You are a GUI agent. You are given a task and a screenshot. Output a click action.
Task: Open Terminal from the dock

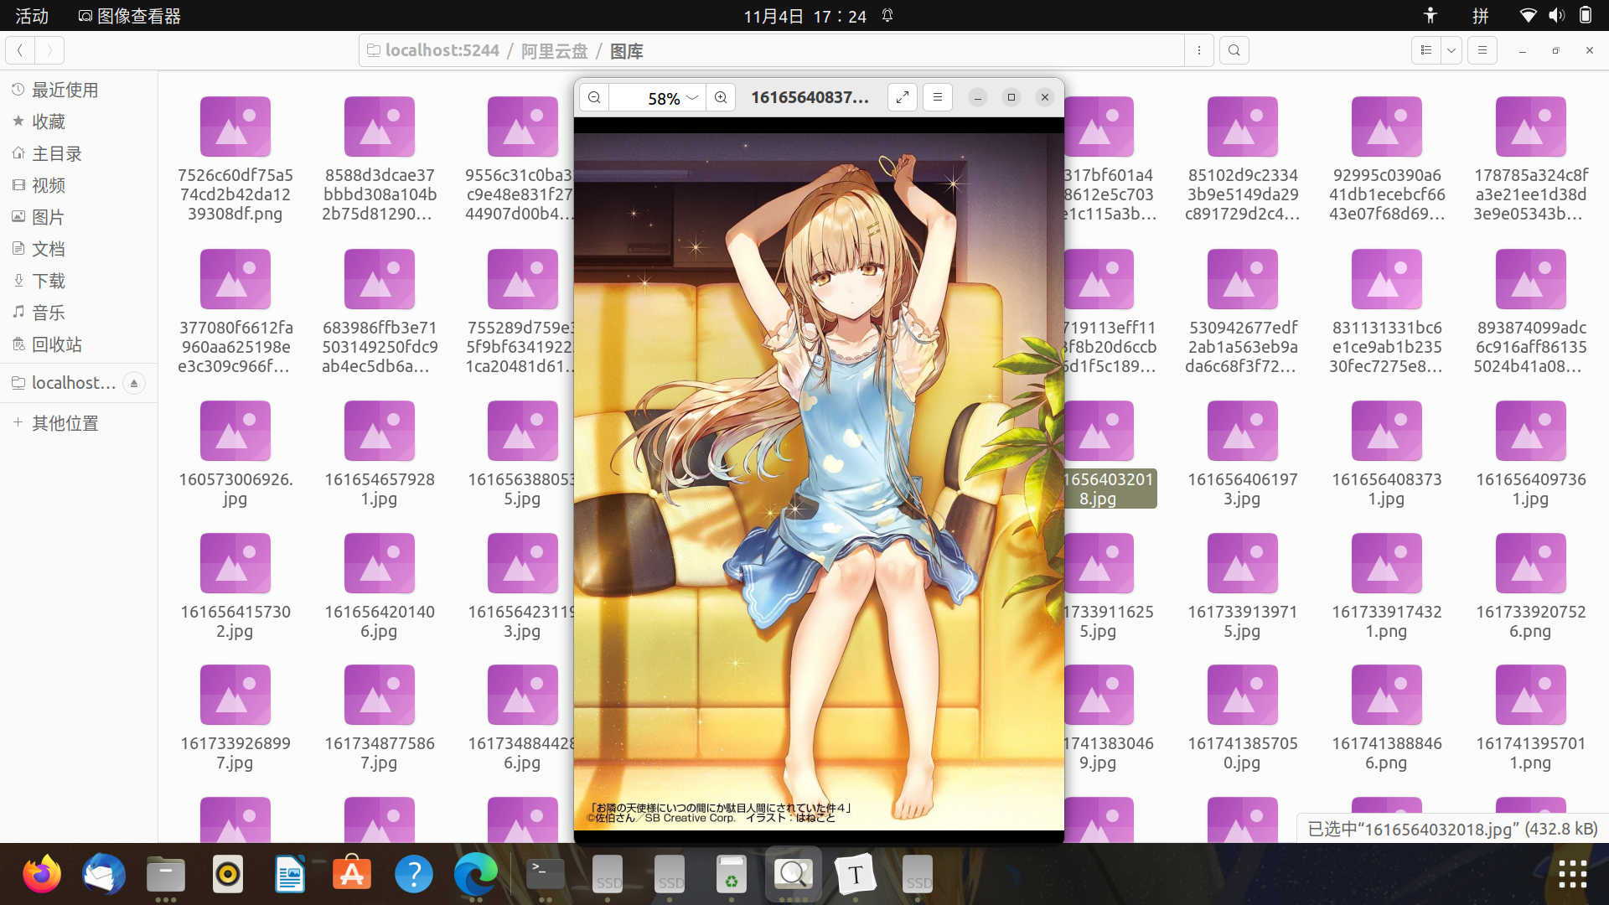[x=545, y=874]
